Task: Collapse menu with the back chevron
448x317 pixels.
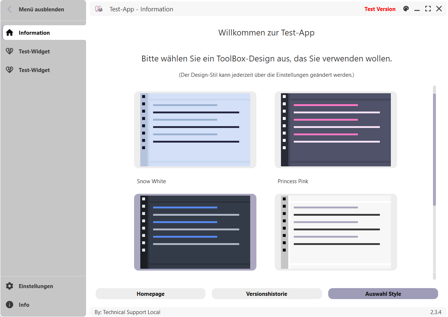Action: coord(10,10)
